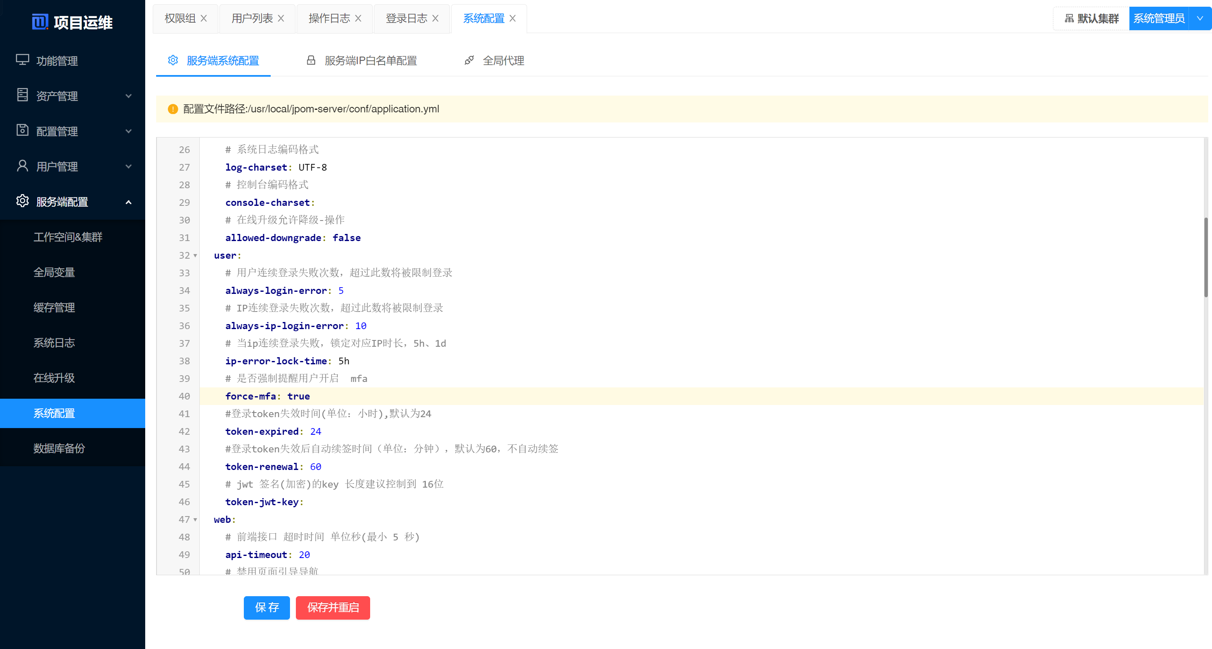
Task: Select the 配置管理 icon in sidebar
Action: (x=23, y=131)
